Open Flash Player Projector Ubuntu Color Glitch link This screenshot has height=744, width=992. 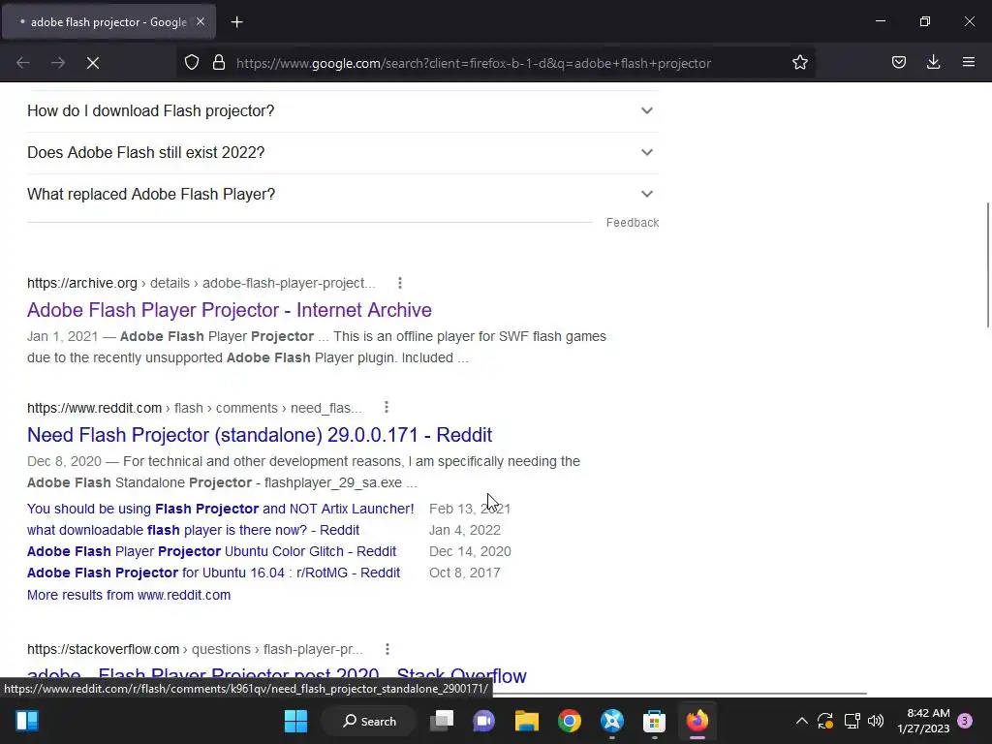(211, 551)
